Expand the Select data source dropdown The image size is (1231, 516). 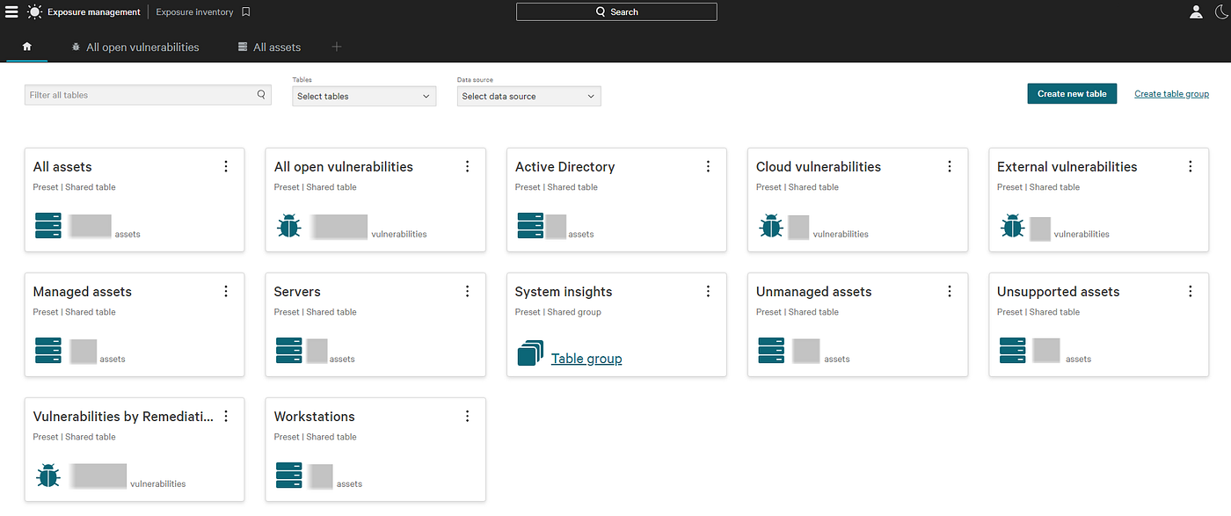click(528, 96)
